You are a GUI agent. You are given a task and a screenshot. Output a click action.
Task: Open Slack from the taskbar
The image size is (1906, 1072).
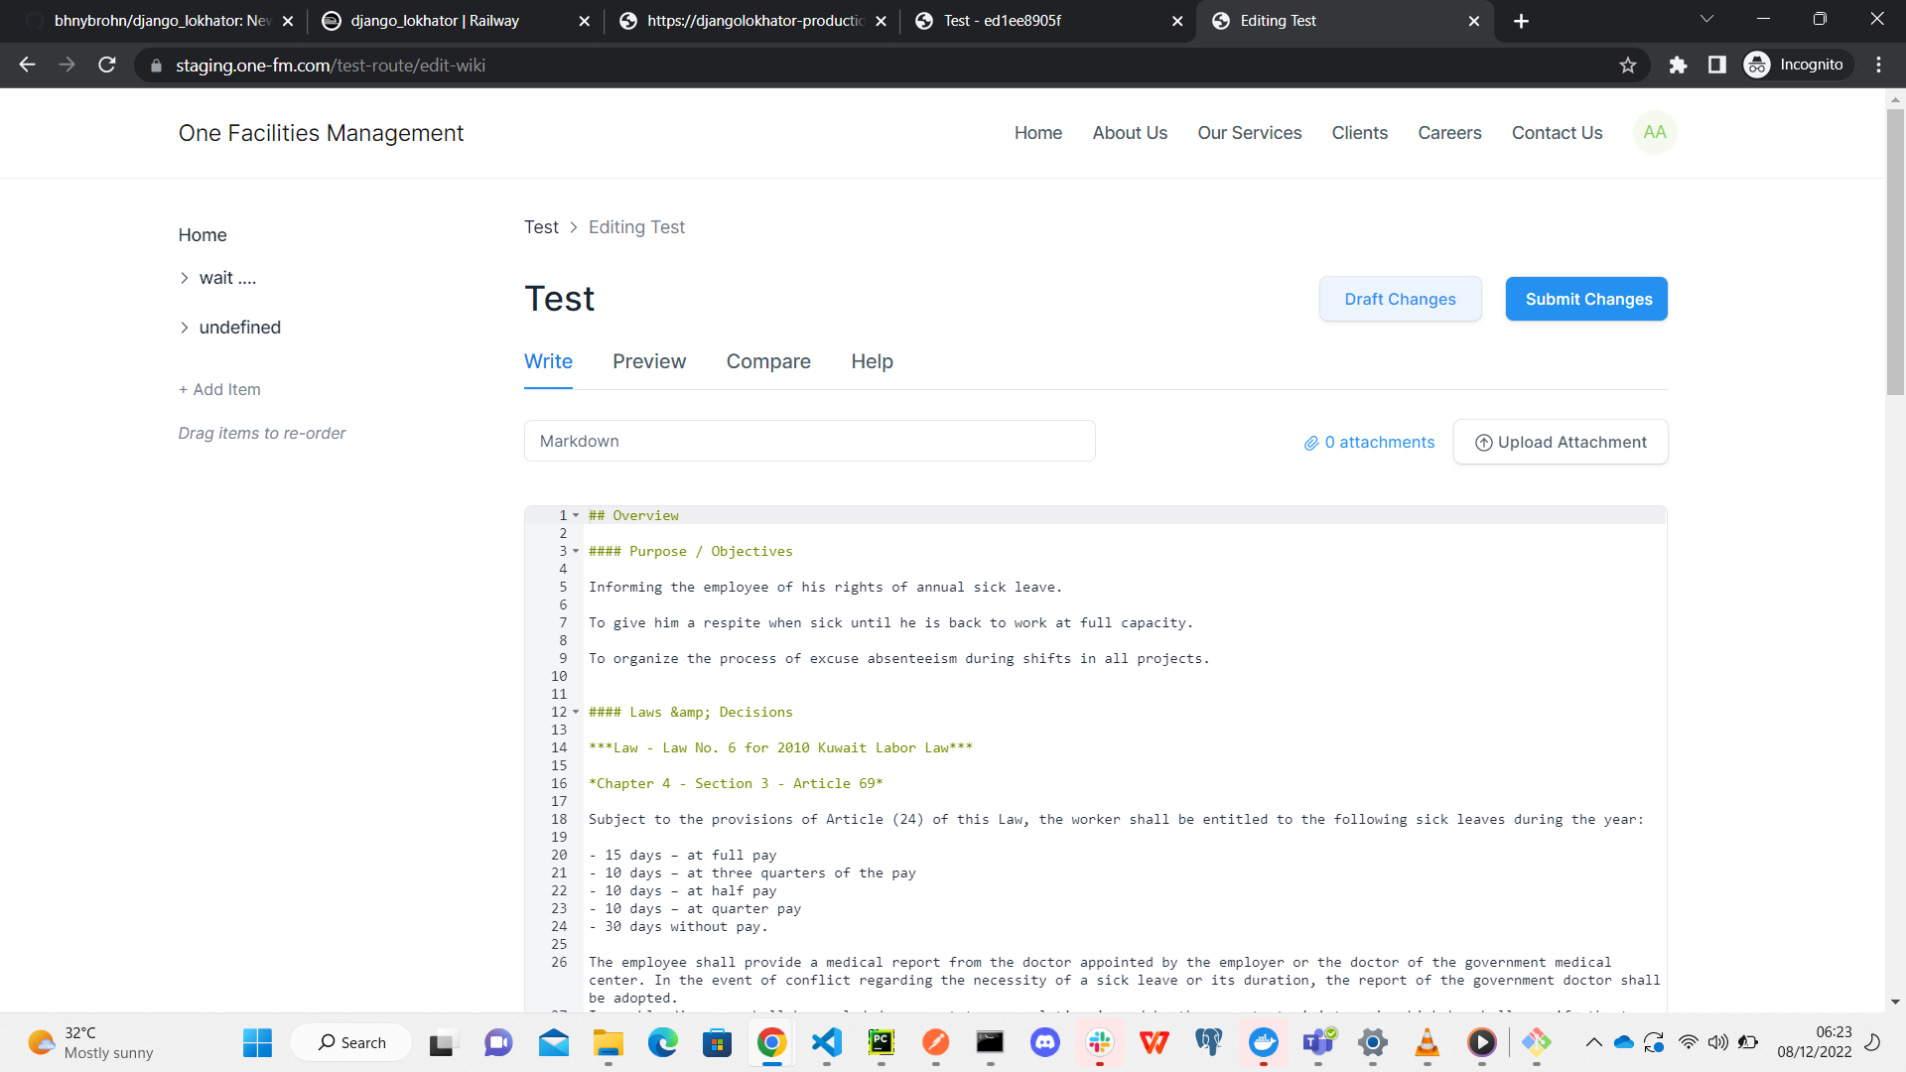click(1100, 1043)
